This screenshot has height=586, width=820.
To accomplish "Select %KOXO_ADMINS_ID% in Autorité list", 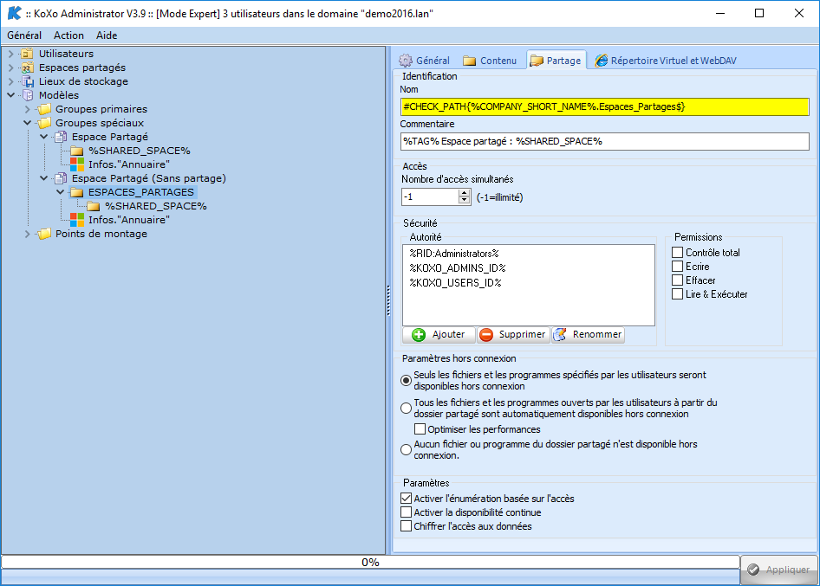I will [x=458, y=268].
